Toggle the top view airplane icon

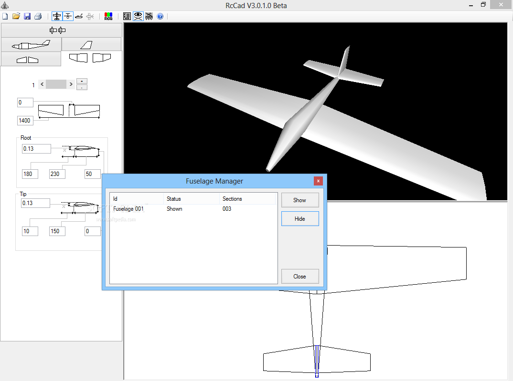(x=57, y=16)
